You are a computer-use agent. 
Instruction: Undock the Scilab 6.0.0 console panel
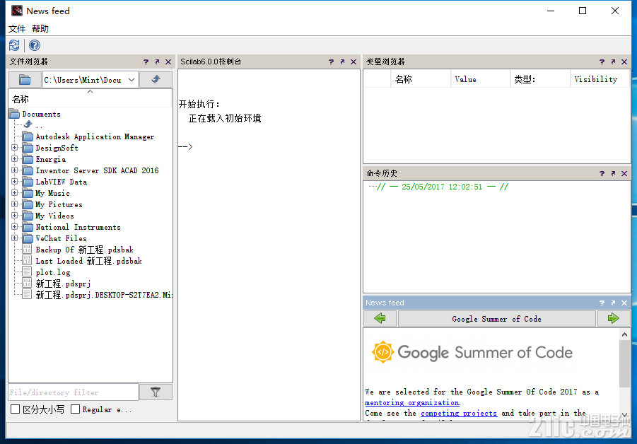pos(342,62)
